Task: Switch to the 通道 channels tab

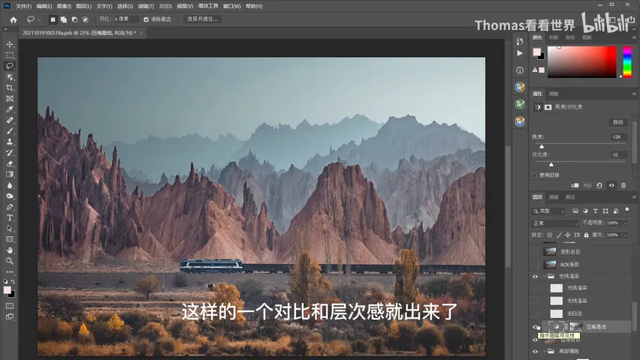Action: pyautogui.click(x=554, y=197)
